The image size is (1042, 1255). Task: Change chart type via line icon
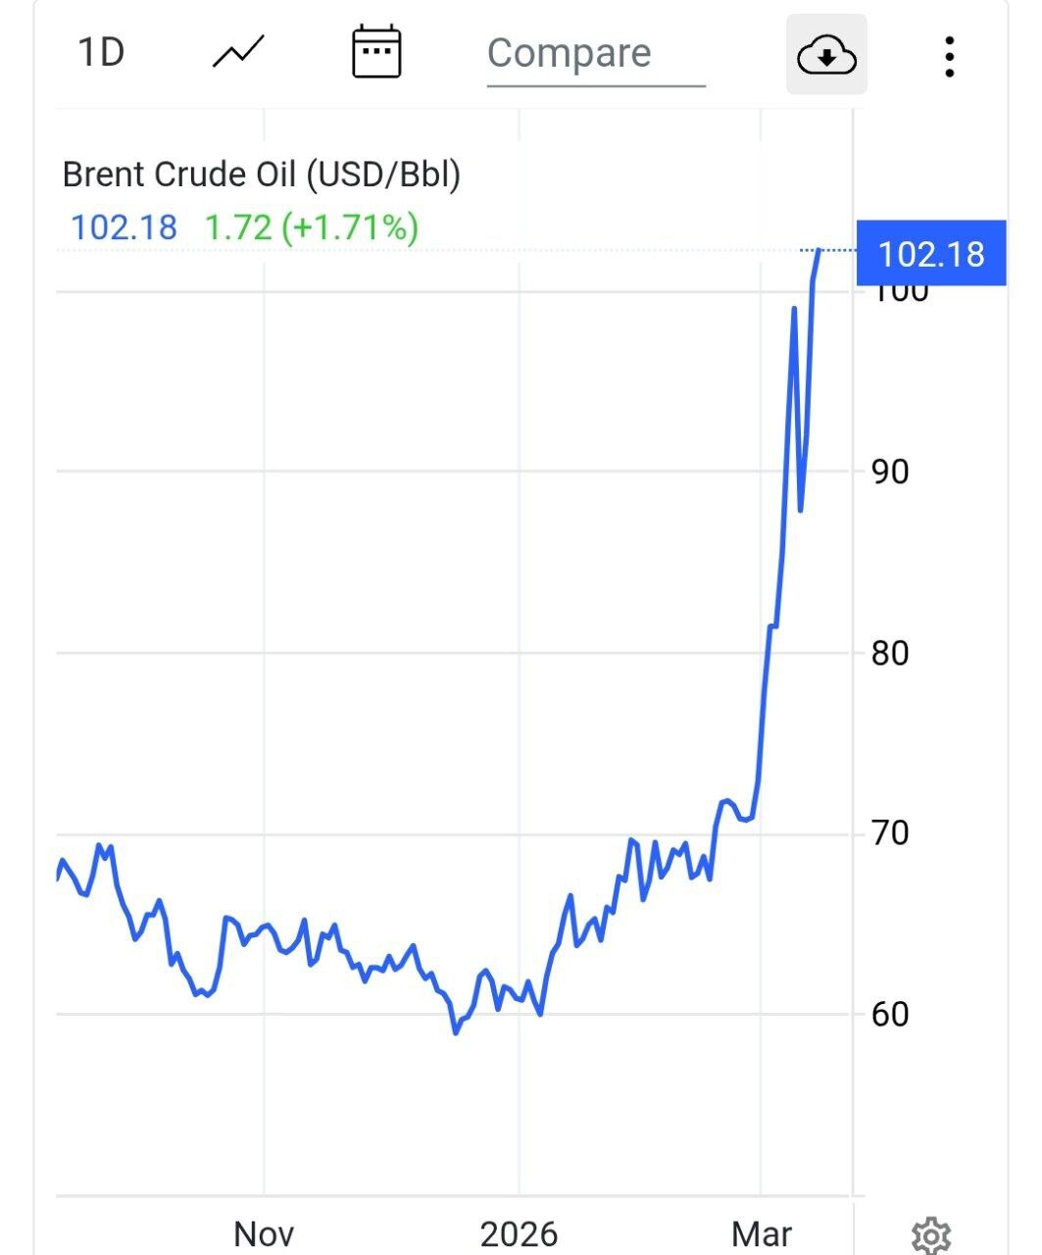pyautogui.click(x=238, y=53)
